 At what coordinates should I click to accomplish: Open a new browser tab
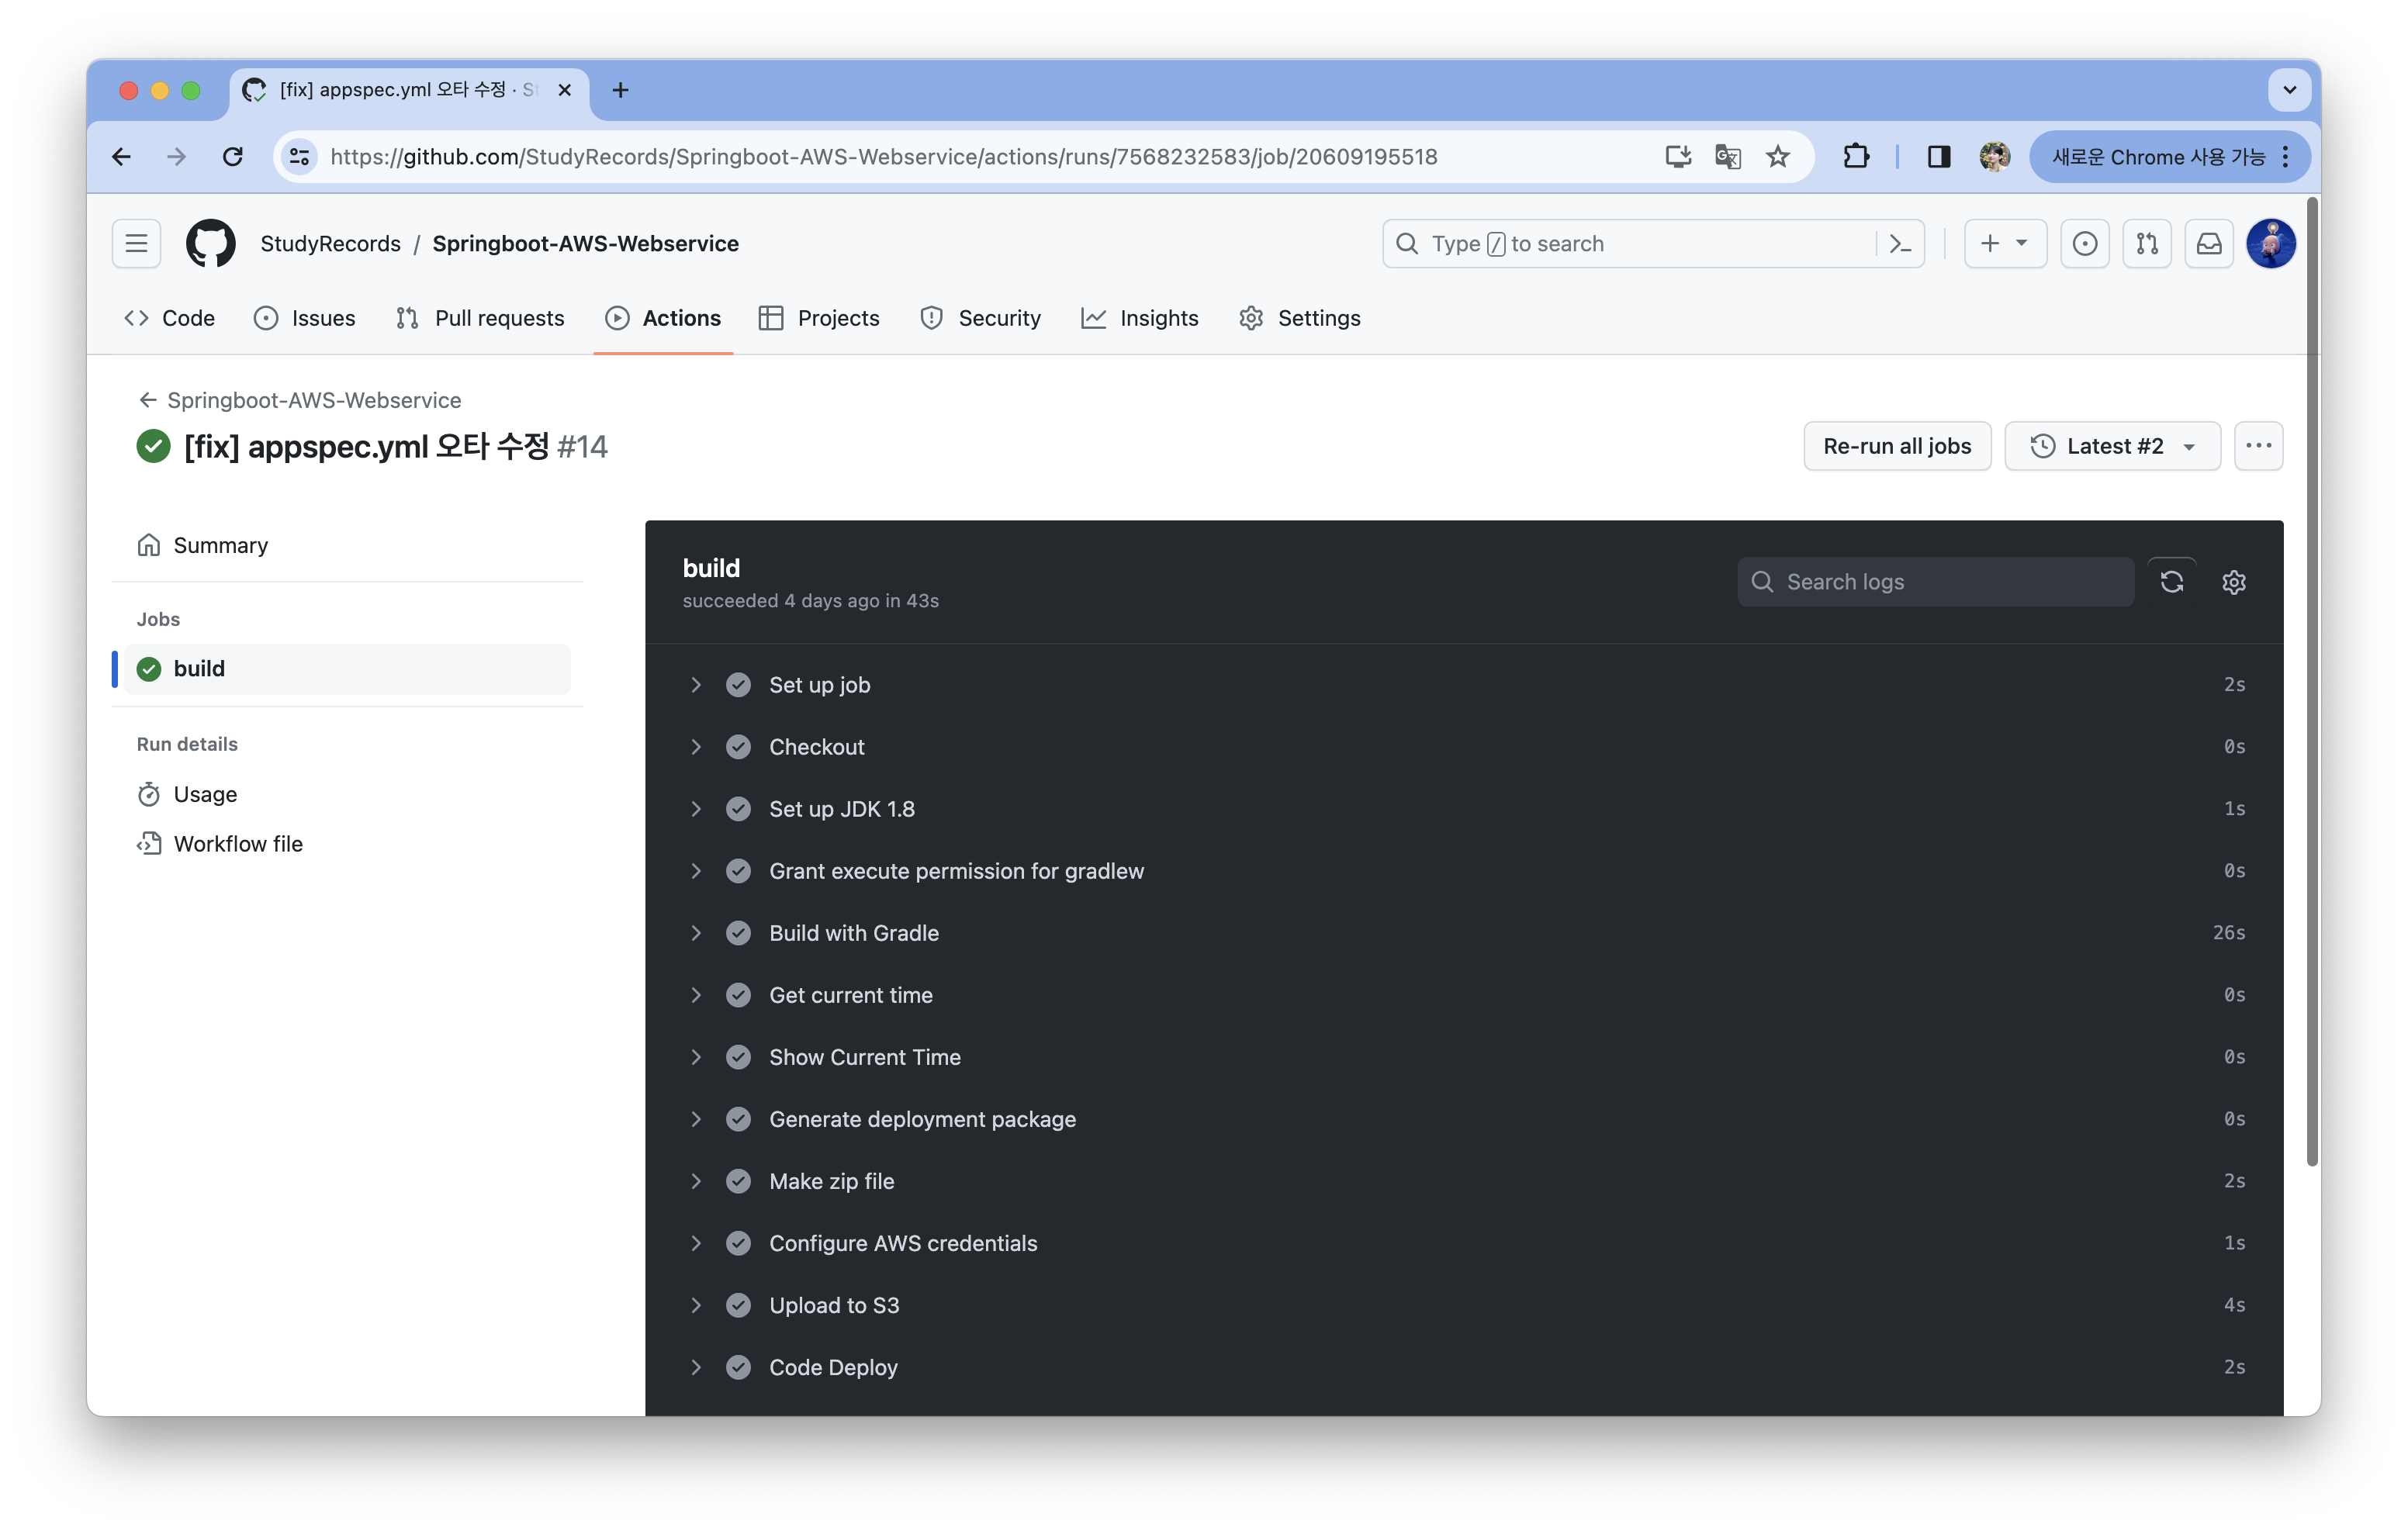[x=620, y=90]
